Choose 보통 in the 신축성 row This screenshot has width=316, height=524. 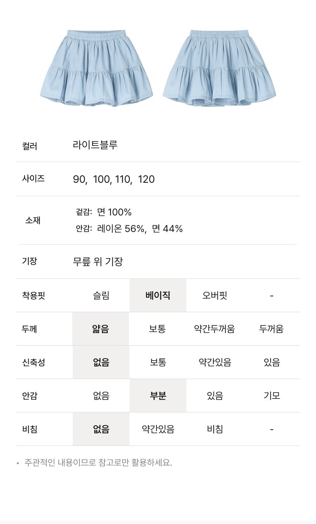click(x=158, y=362)
